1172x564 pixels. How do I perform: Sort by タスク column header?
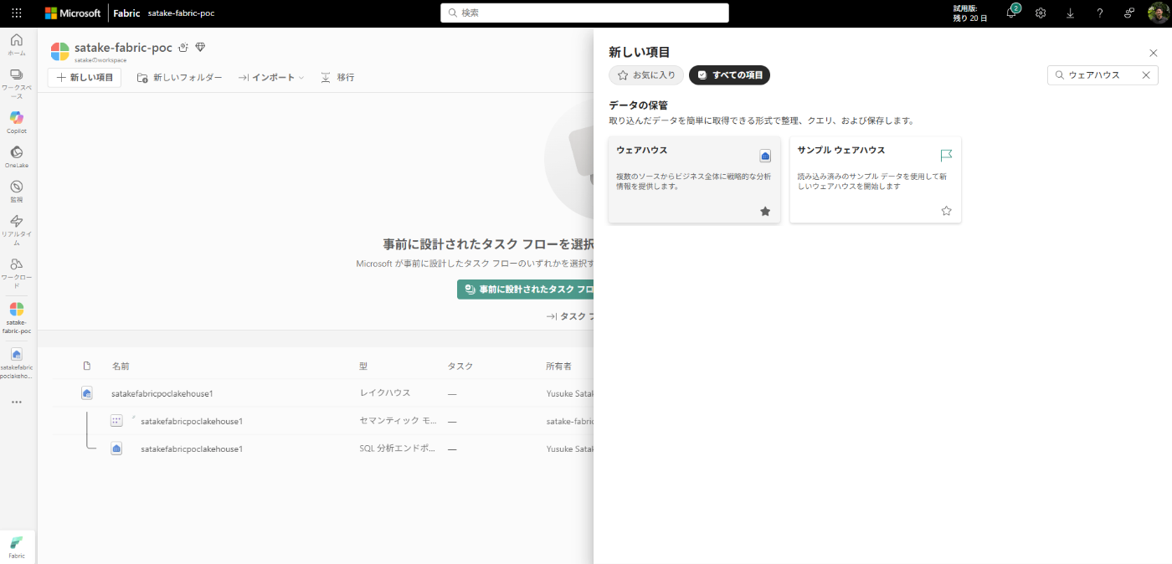(460, 367)
